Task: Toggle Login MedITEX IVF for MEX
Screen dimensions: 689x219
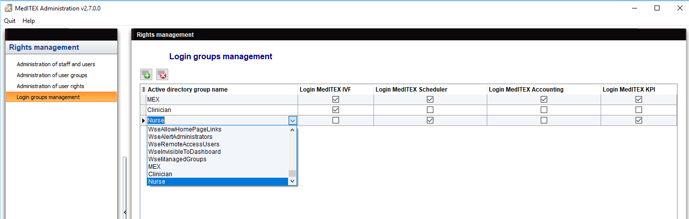Action: pos(336,100)
